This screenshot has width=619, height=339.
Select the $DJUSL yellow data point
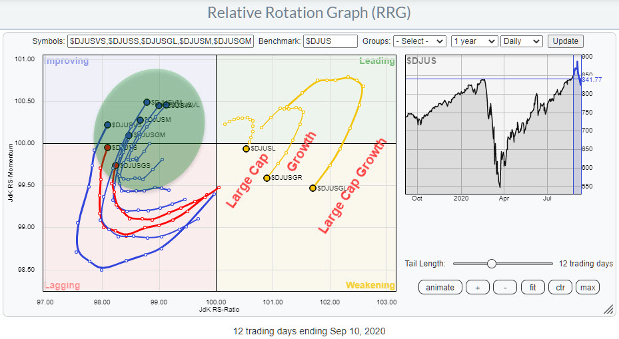[246, 149]
